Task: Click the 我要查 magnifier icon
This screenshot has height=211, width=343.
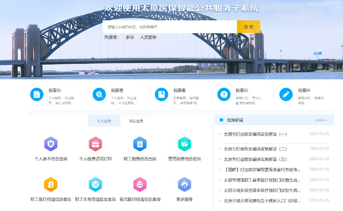Action: 99,94
